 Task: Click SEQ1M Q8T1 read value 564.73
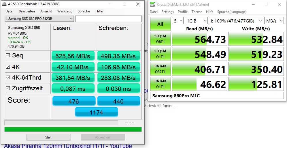[x=200, y=39]
